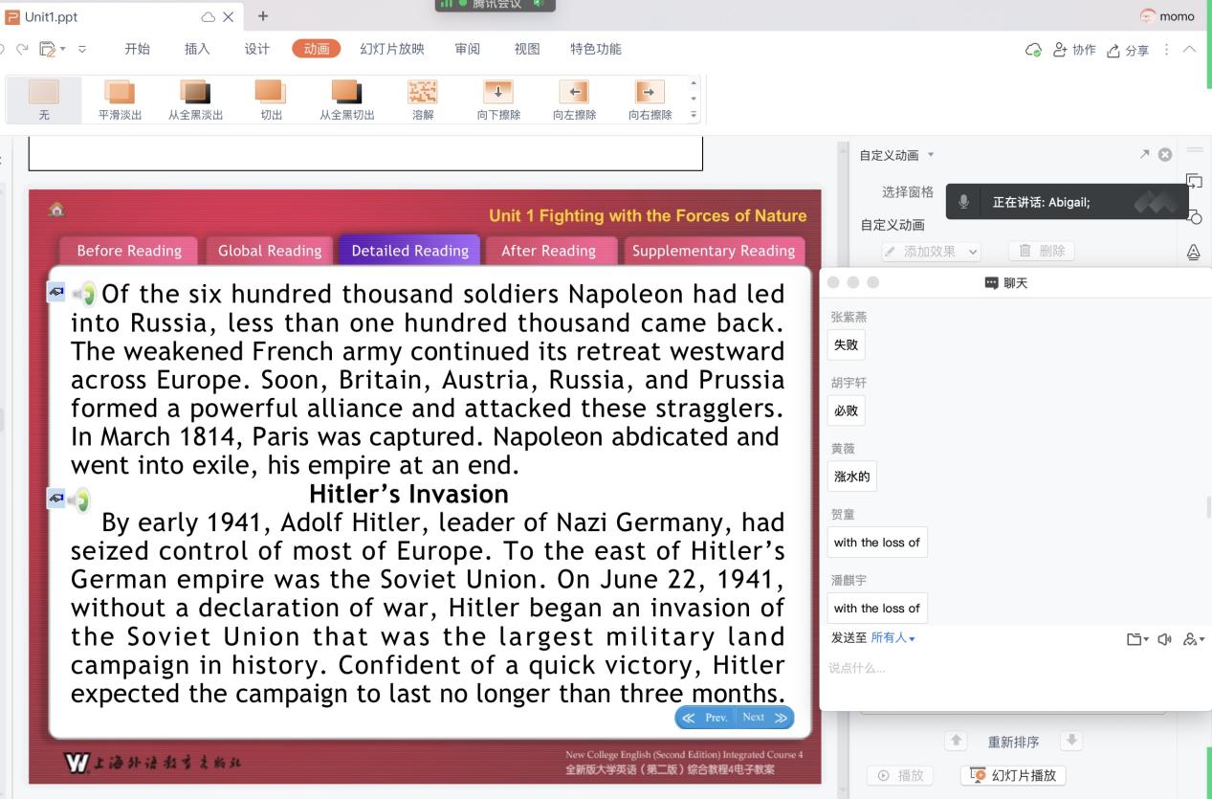Choose the 向左擦除 wipe-left transition
This screenshot has height=799, width=1212.
point(574,100)
